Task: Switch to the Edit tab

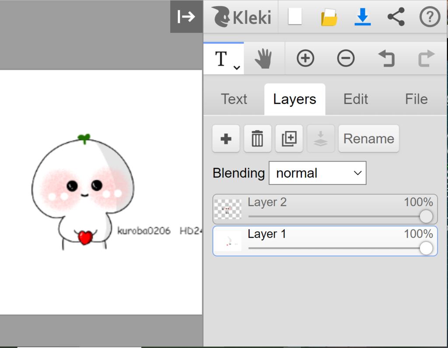Action: tap(355, 99)
